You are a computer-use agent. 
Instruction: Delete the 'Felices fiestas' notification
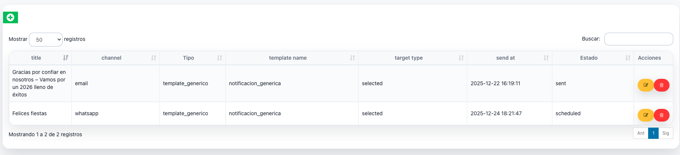click(x=662, y=115)
